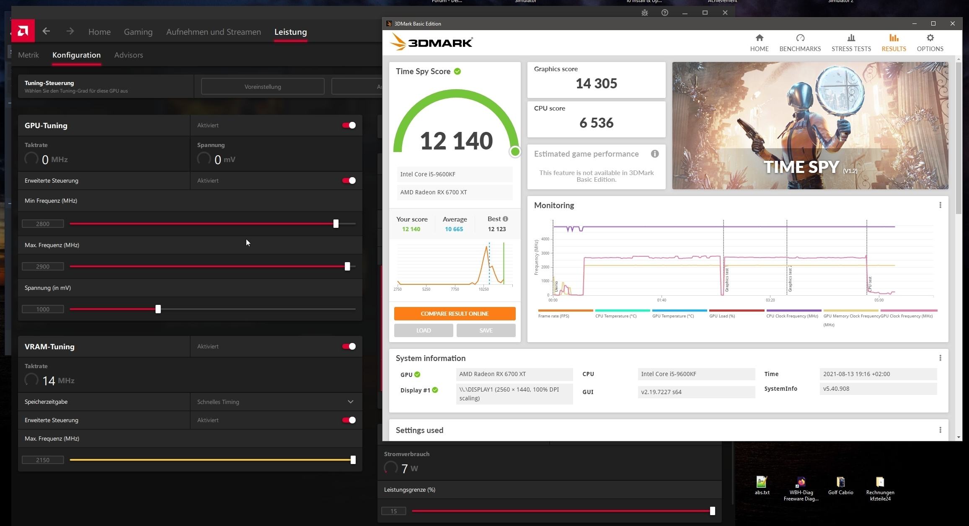Open the System information three-dot menu

point(940,358)
